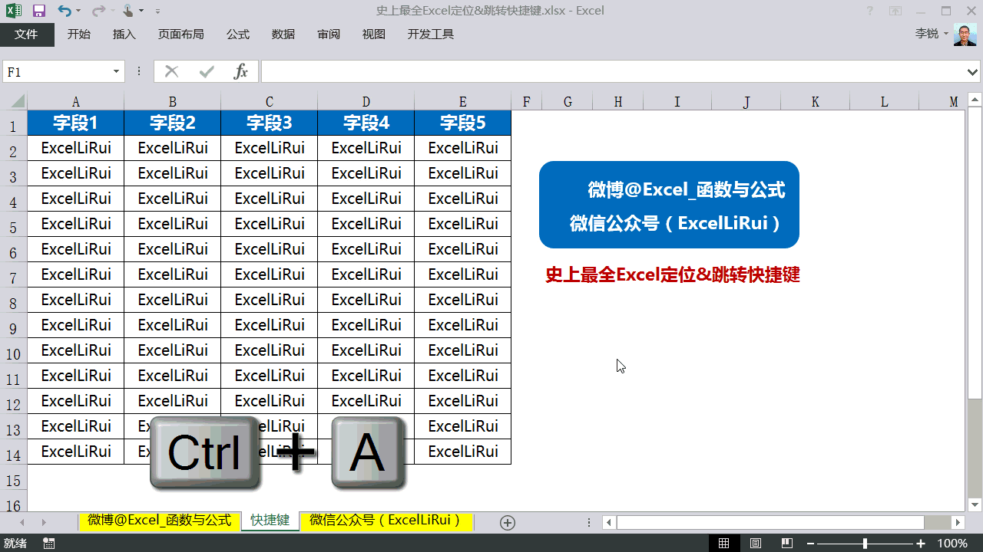Click header cell 字段1
The width and height of the screenshot is (983, 552).
(75, 123)
